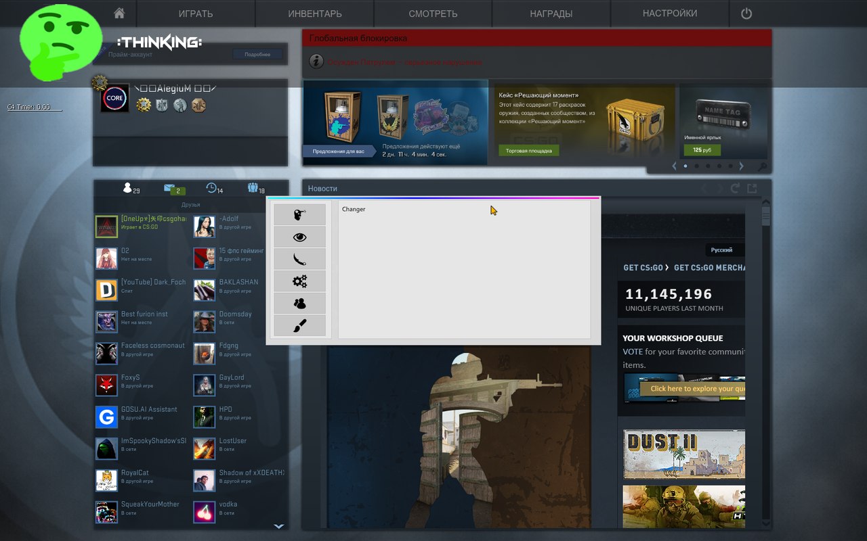
Task: Select the fourth store carousel dot
Action: click(719, 166)
